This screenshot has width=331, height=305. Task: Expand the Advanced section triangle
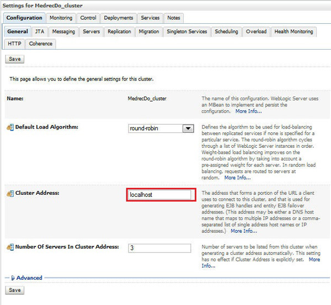tap(13, 278)
